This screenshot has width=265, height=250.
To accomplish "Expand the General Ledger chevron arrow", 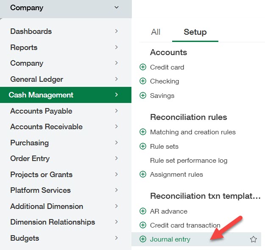I will point(116,79).
